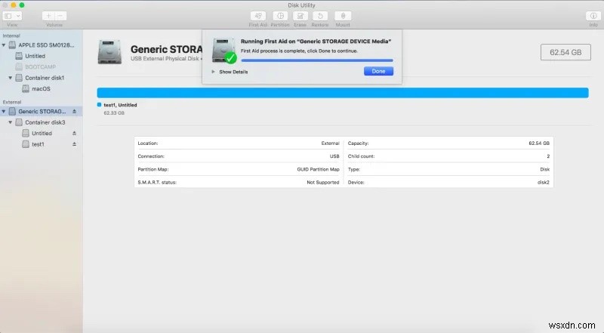Click the test1 volume disk icon
604x333 pixels.
coord(26,144)
